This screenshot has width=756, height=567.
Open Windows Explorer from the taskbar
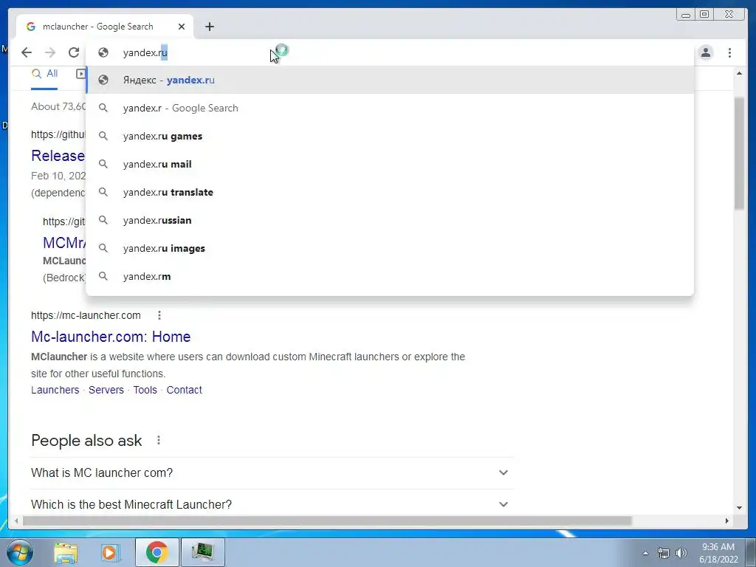pyautogui.click(x=66, y=552)
